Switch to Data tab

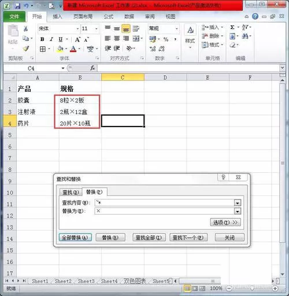pos(129,17)
